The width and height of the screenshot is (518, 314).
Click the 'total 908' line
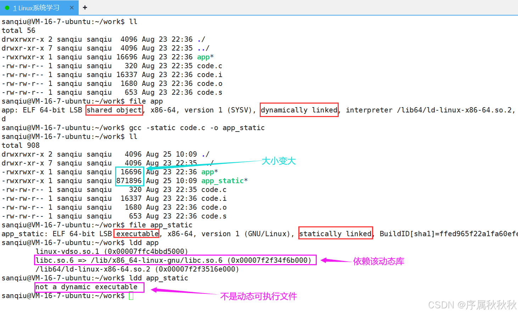(21, 145)
